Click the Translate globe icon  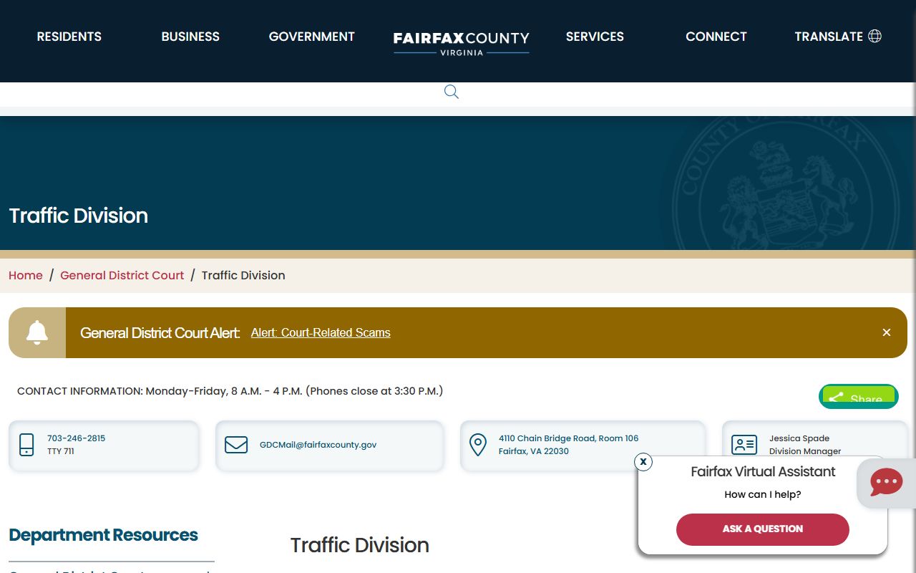click(874, 36)
